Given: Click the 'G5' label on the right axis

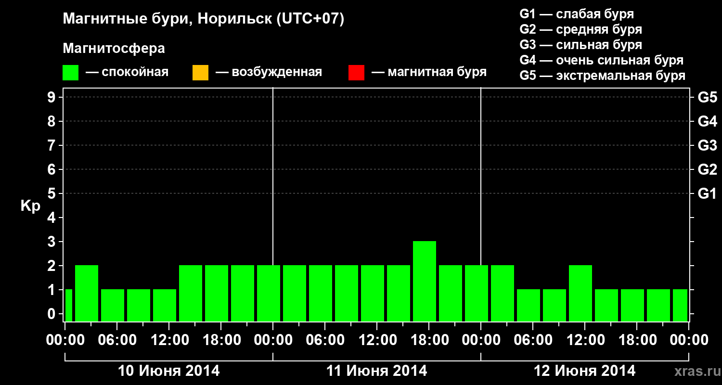Looking at the screenshot, I should tap(707, 97).
